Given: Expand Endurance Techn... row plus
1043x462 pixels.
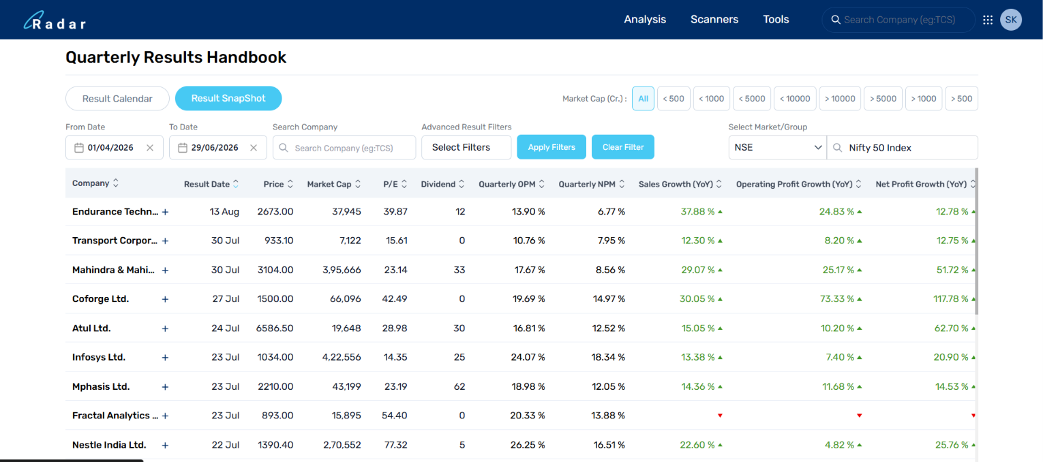Looking at the screenshot, I should click(165, 212).
